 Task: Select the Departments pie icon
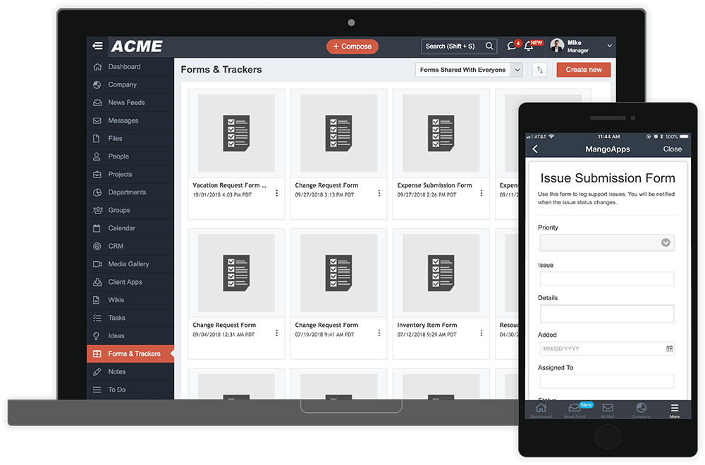[97, 192]
